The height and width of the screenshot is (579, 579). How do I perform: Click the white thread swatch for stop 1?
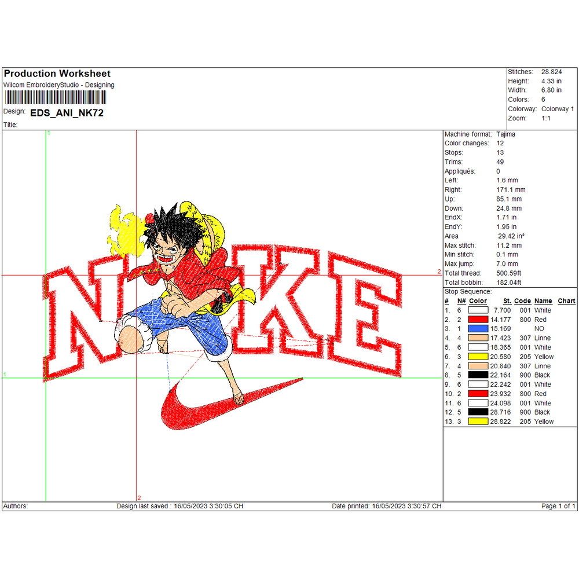point(479,310)
